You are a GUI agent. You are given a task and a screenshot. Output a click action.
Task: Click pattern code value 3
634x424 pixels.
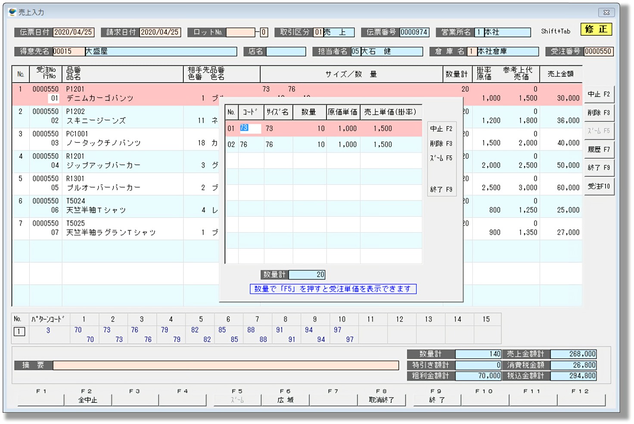[48, 331]
